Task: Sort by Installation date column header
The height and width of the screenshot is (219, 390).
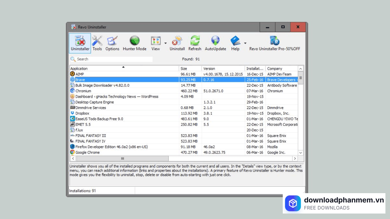Action: point(255,68)
